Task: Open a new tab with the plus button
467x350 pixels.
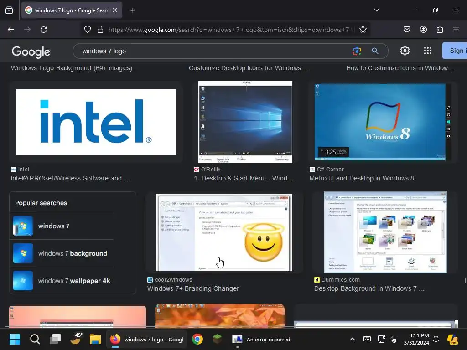Action: pos(132,10)
